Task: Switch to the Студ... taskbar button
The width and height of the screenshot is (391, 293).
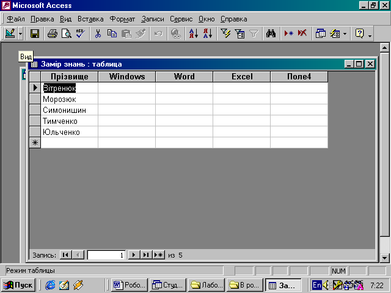Action: [168, 285]
